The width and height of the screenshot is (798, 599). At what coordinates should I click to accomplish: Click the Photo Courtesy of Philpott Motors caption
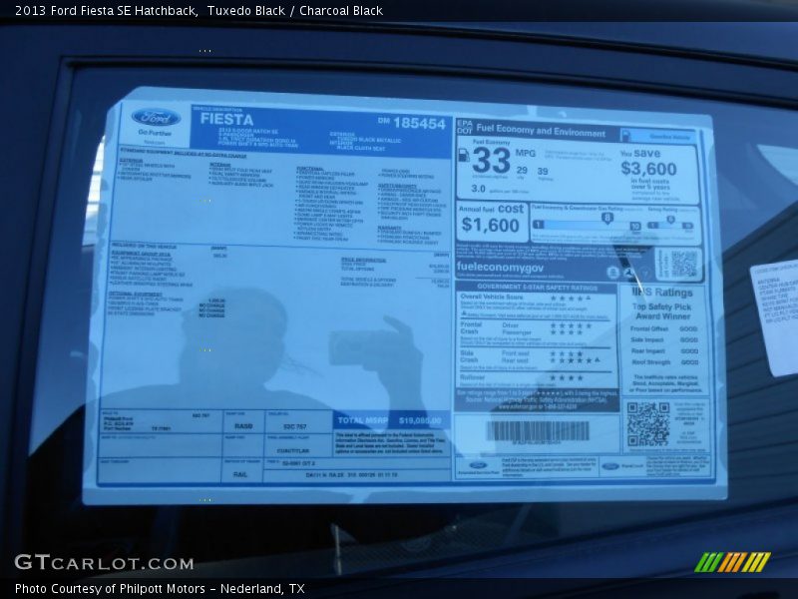point(160,588)
